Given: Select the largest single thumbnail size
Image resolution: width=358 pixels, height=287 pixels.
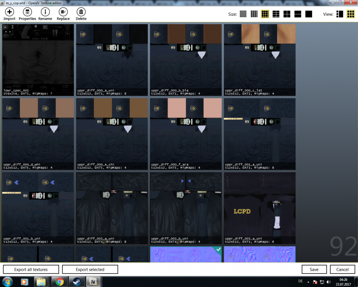Looking at the screenshot, I should click(309, 14).
